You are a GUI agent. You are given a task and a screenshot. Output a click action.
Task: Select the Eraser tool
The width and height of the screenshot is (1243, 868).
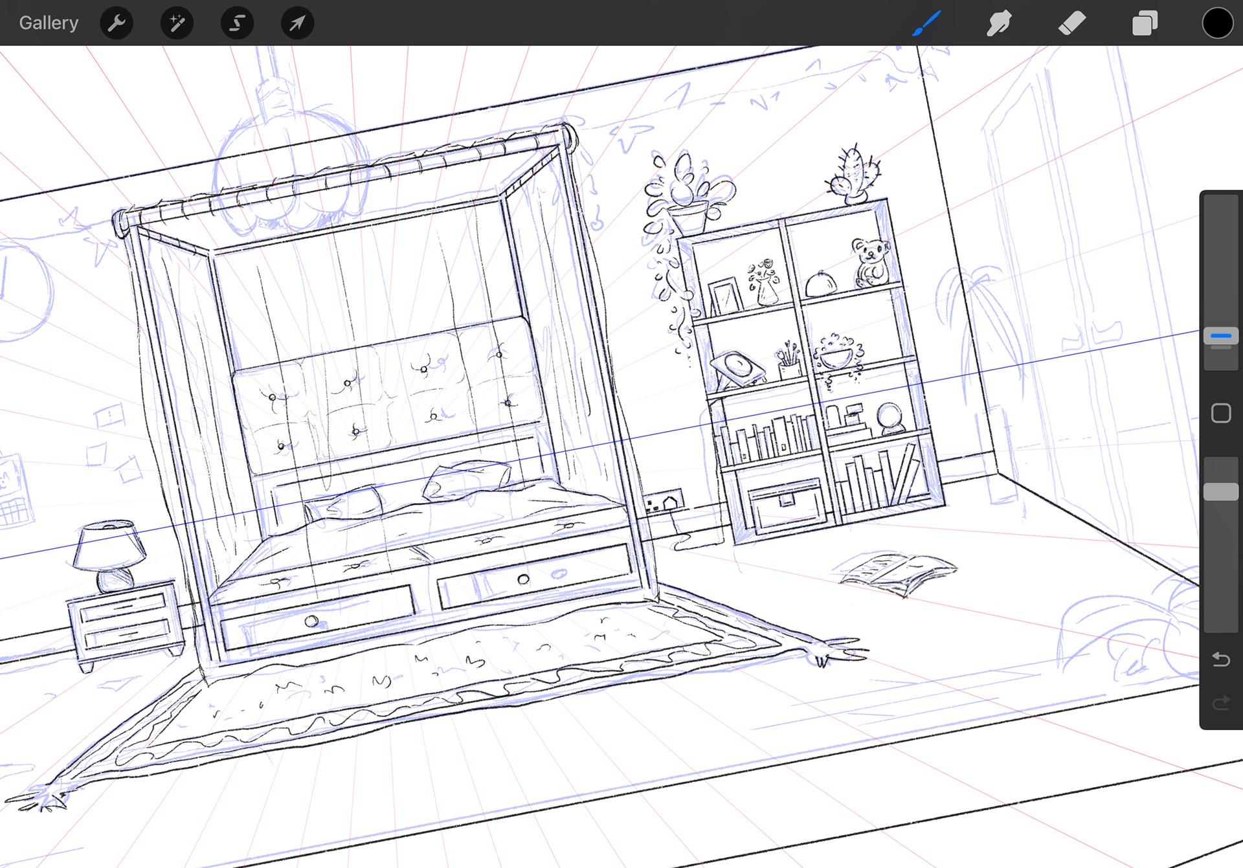pos(1071,23)
